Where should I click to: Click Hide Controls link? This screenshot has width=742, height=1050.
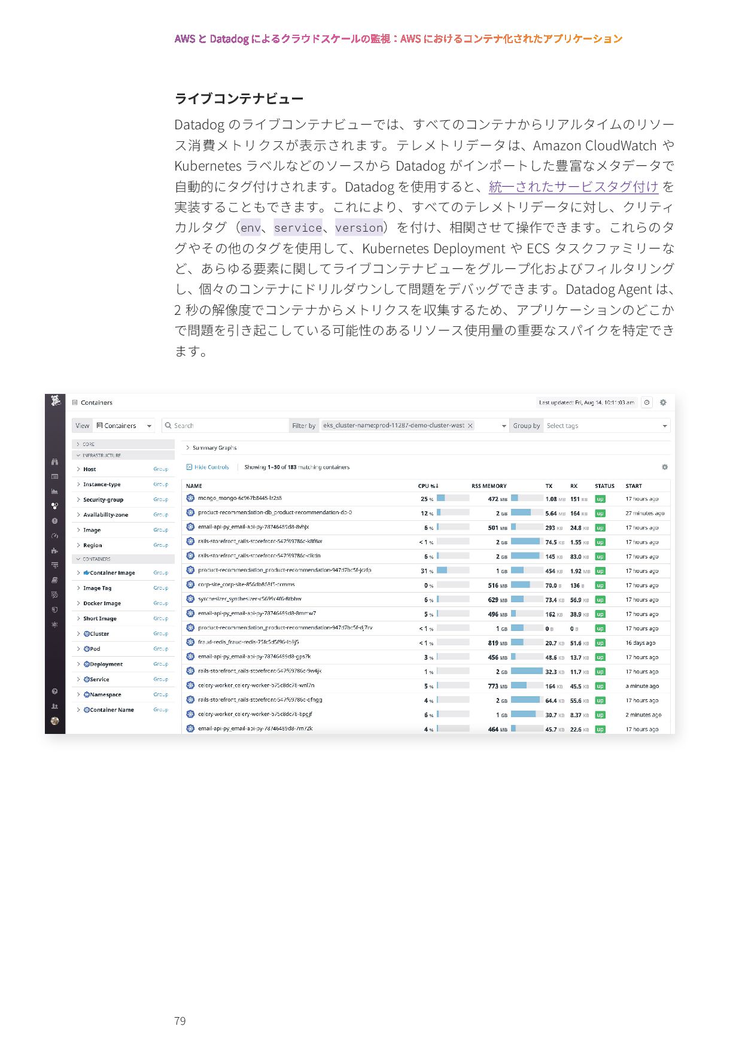tap(208, 467)
